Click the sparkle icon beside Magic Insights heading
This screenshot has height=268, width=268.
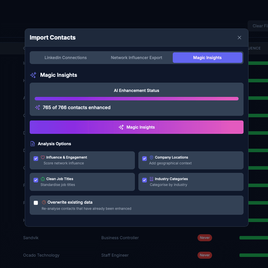pos(33,75)
